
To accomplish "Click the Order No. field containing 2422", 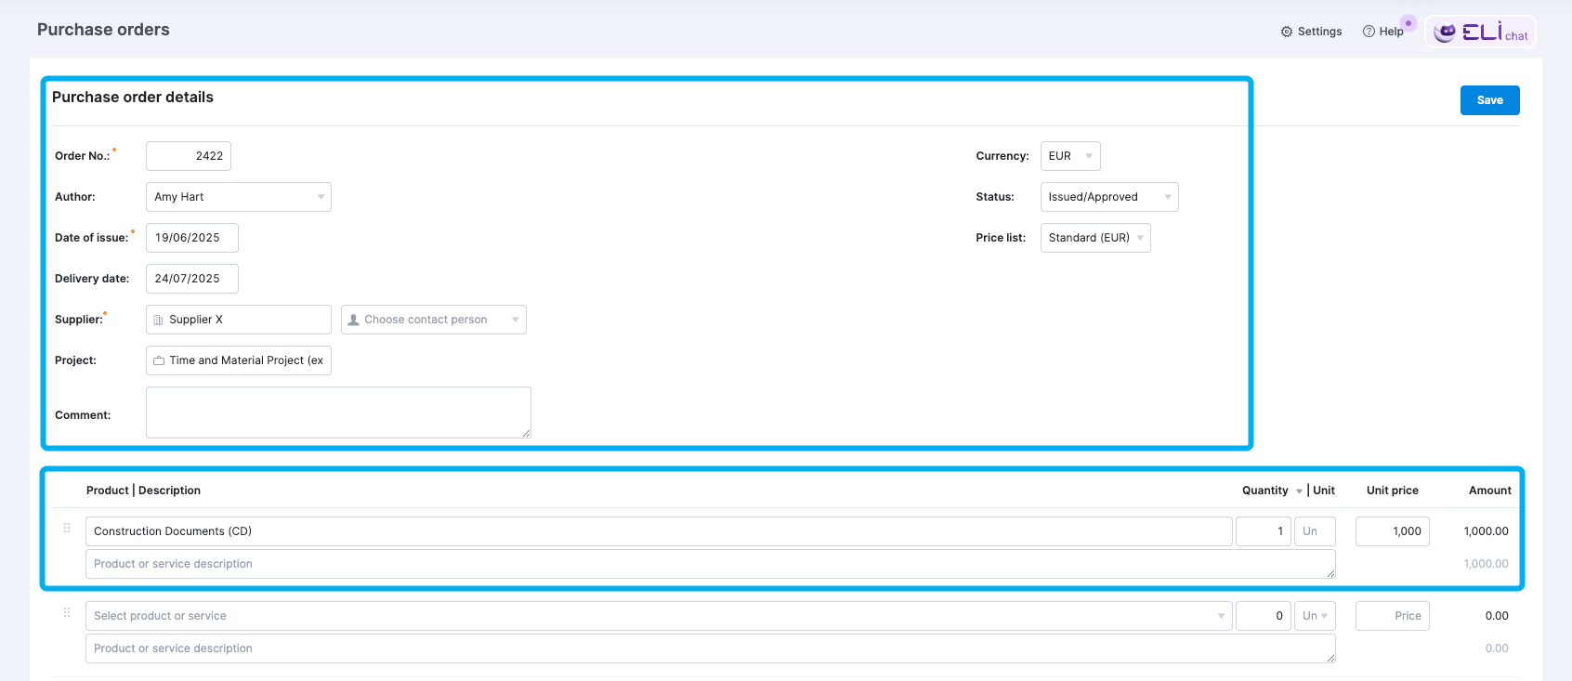I will pos(189,156).
